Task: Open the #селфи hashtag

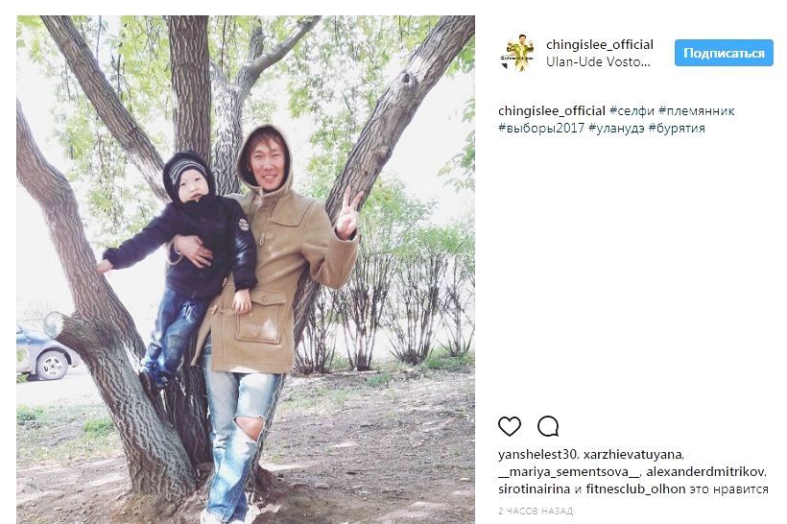Action: [632, 111]
